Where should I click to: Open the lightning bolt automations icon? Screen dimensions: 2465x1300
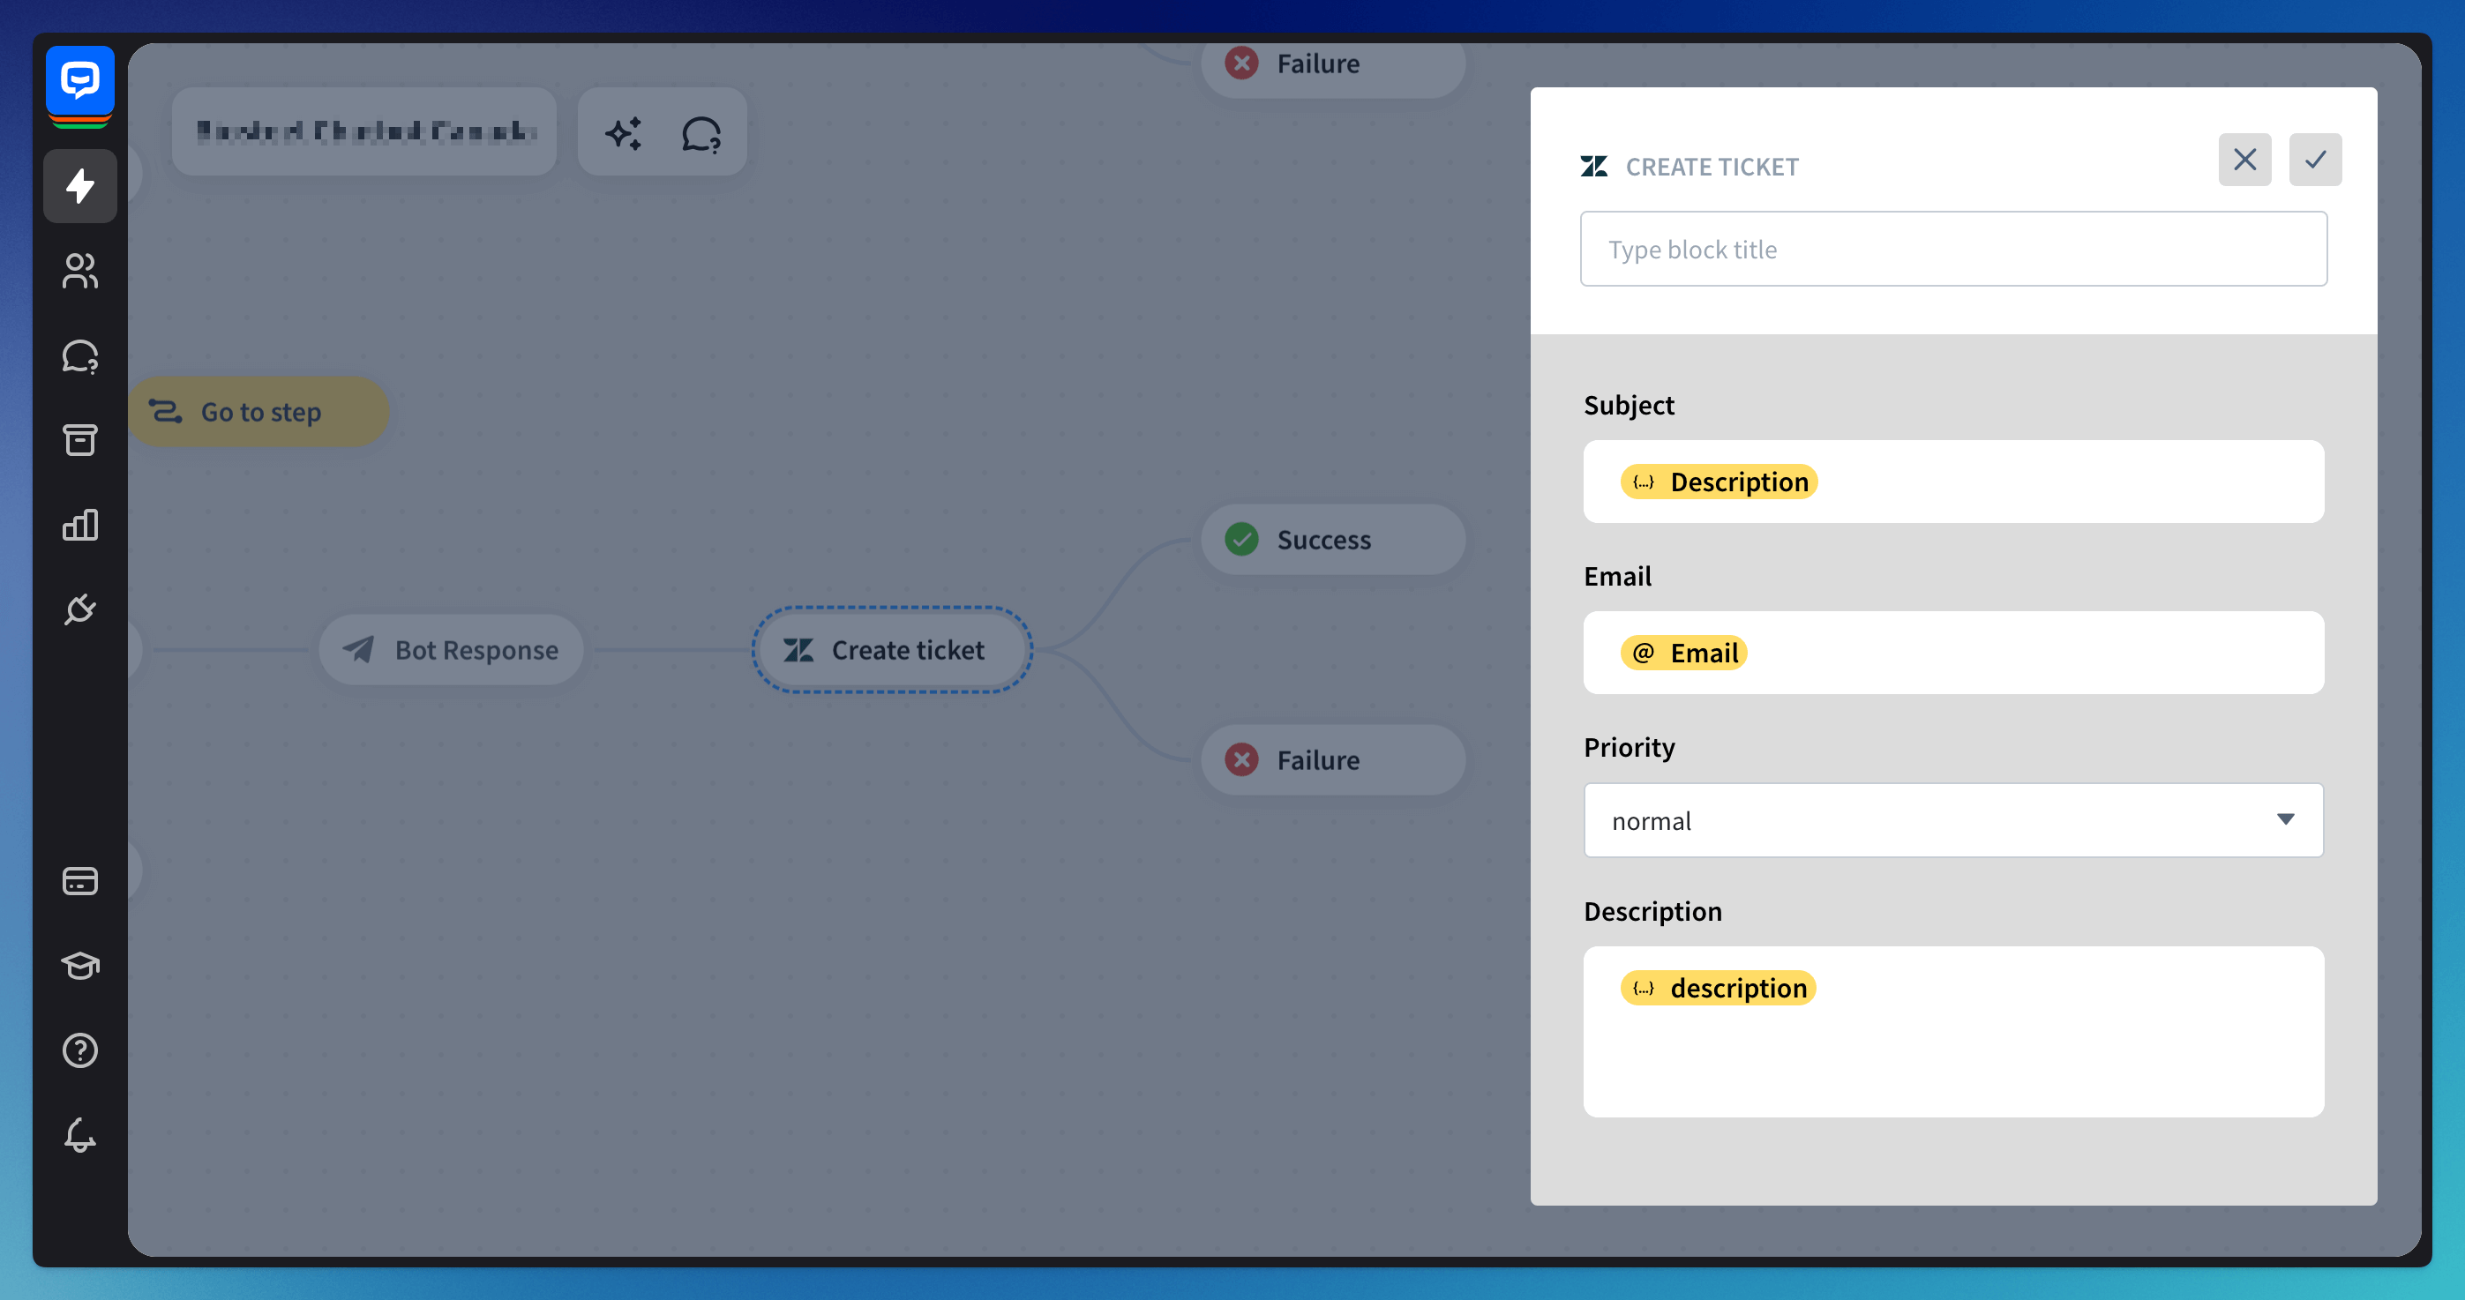(80, 185)
